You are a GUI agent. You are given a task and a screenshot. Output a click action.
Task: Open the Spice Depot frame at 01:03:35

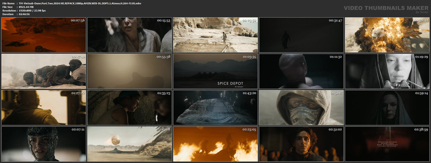(x=215, y=71)
